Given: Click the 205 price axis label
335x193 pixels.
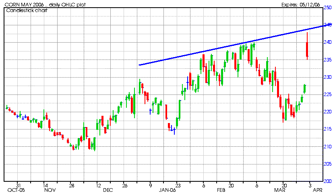Looking at the screenshot, I should 328,164.
